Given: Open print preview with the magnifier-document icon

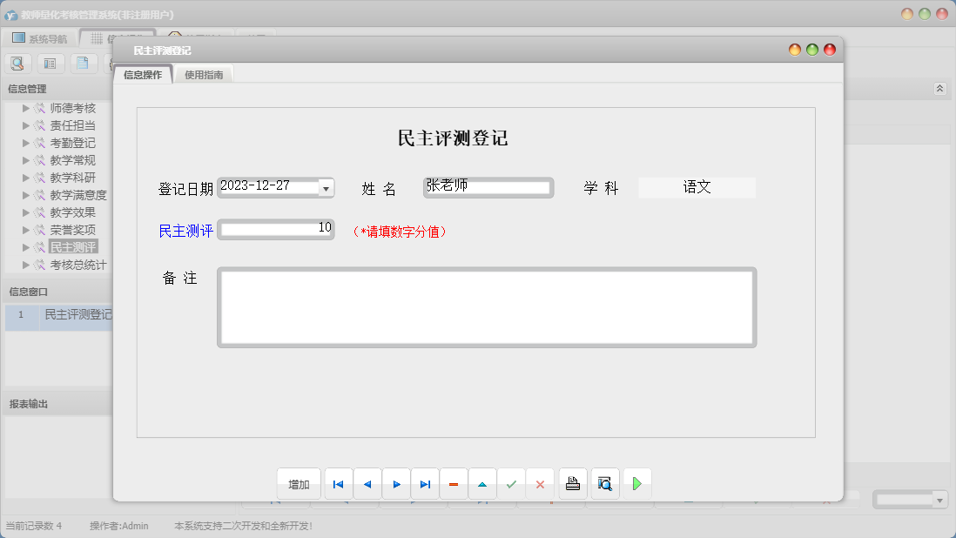Looking at the screenshot, I should [x=604, y=483].
